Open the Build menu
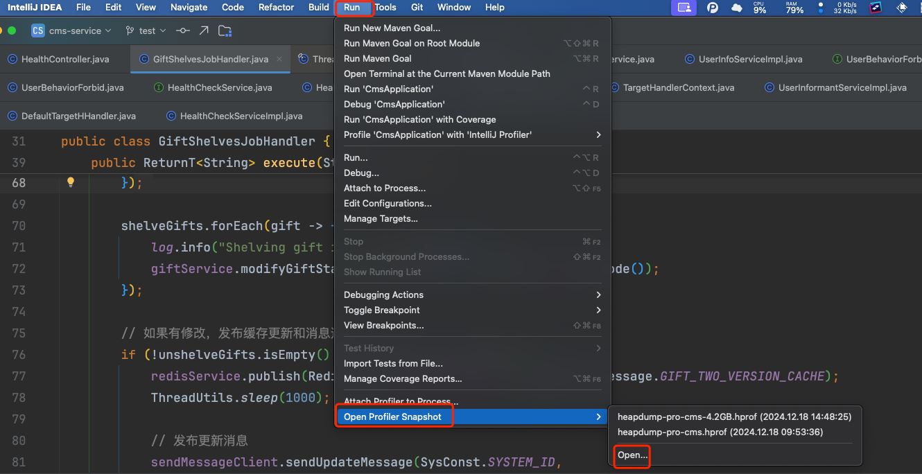This screenshot has height=474, width=922. 319,7
